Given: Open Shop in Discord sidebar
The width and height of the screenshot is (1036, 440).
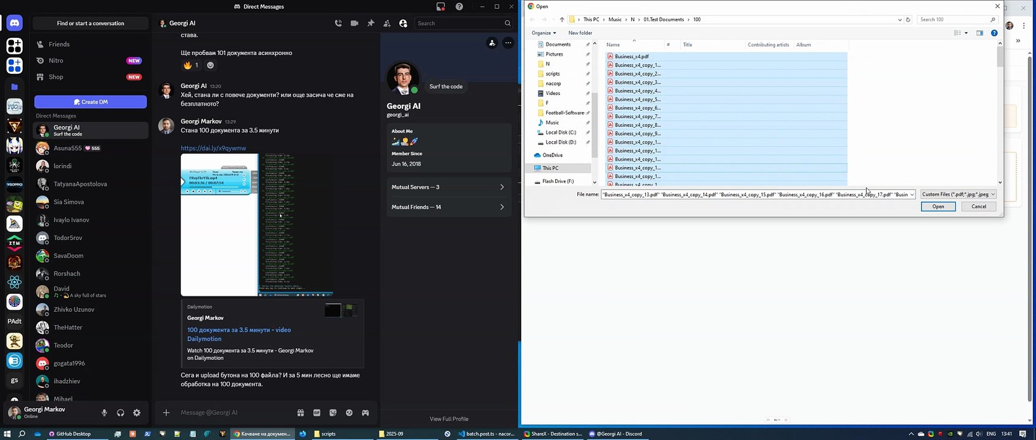Looking at the screenshot, I should click(x=91, y=77).
